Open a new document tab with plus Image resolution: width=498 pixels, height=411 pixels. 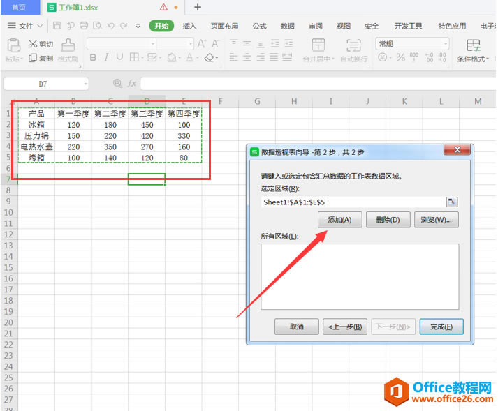[x=198, y=7]
